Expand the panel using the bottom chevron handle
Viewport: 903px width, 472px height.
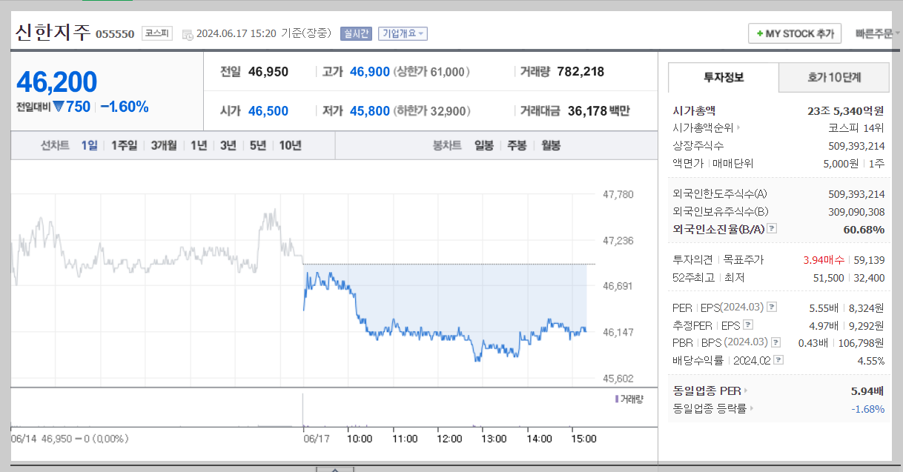(x=334, y=469)
